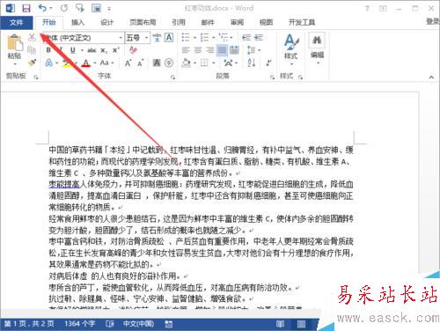Switch to the 设计 Design tab
This screenshot has height=331, width=440.
click(x=106, y=23)
